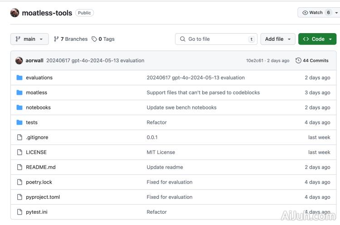View the 0 Tags list
The height and width of the screenshot is (225, 340).
103,39
